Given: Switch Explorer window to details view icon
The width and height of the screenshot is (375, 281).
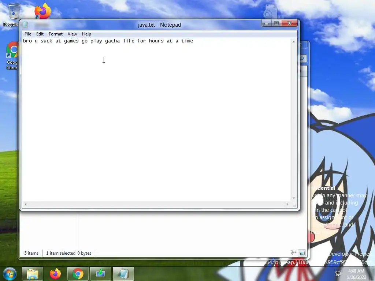Looking at the screenshot, I should click(293, 253).
